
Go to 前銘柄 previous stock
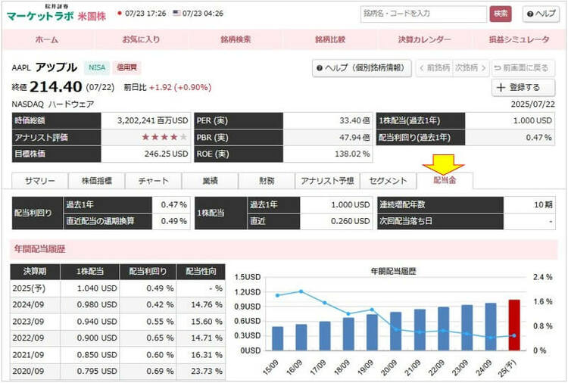(434, 67)
